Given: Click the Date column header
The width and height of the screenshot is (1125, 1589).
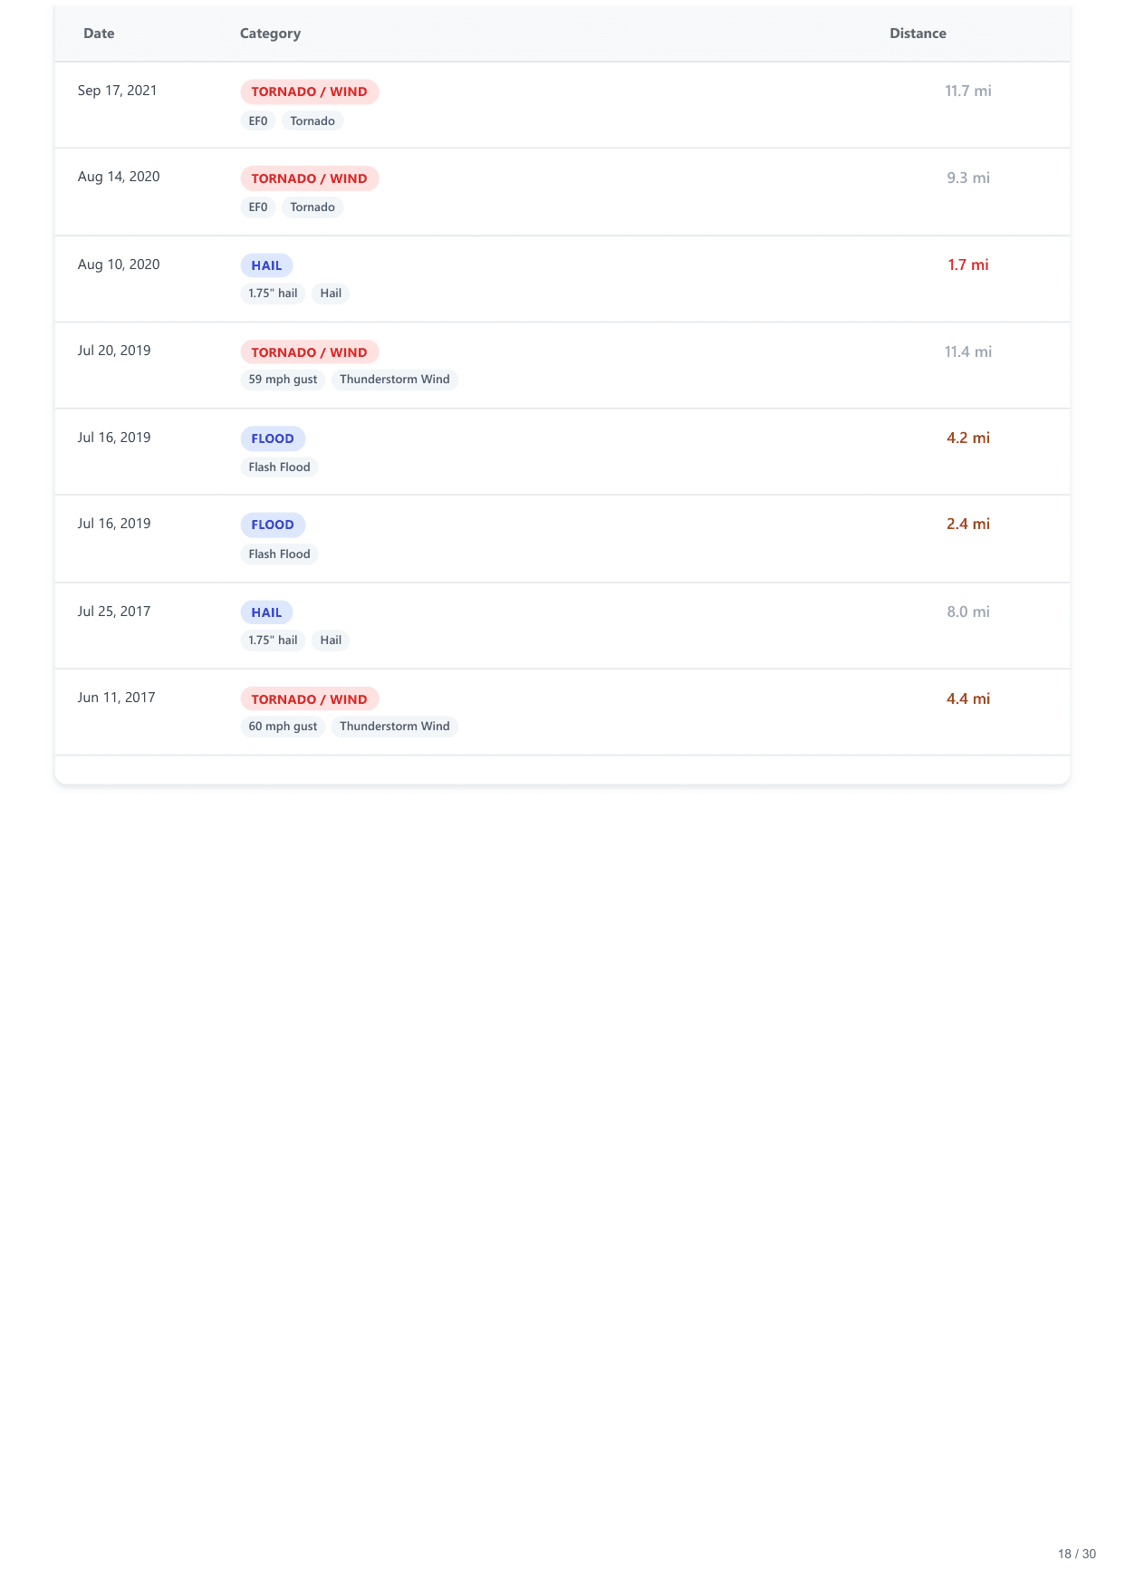Looking at the screenshot, I should (x=99, y=34).
